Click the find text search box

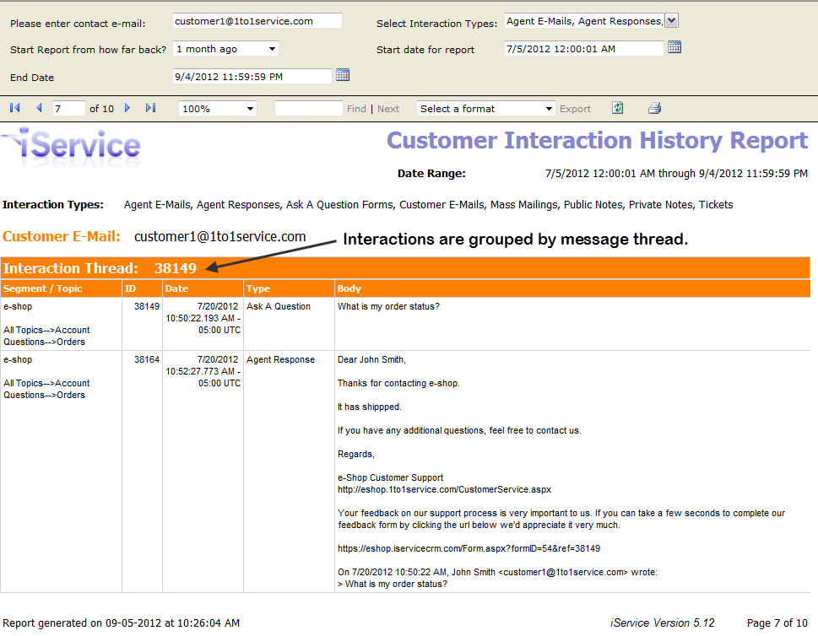click(308, 109)
